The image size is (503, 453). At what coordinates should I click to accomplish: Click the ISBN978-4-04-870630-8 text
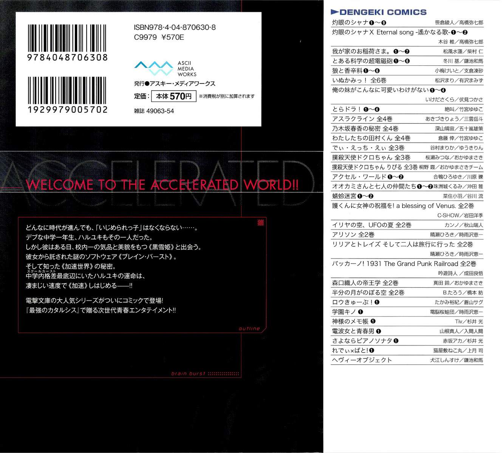[x=175, y=28]
